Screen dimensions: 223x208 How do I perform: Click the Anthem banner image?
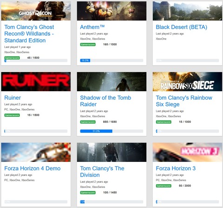coord(111,11)
